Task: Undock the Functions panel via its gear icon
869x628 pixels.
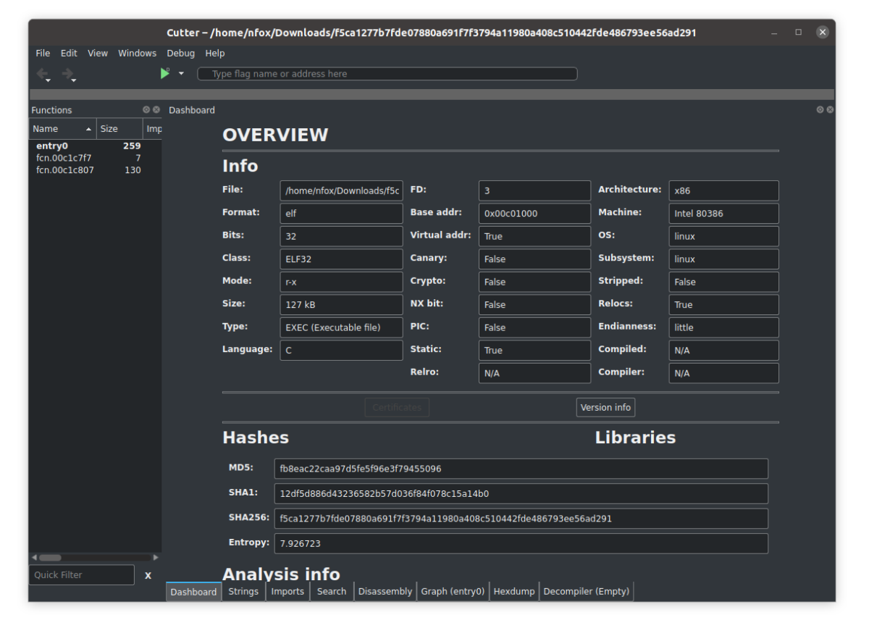Action: pos(146,109)
